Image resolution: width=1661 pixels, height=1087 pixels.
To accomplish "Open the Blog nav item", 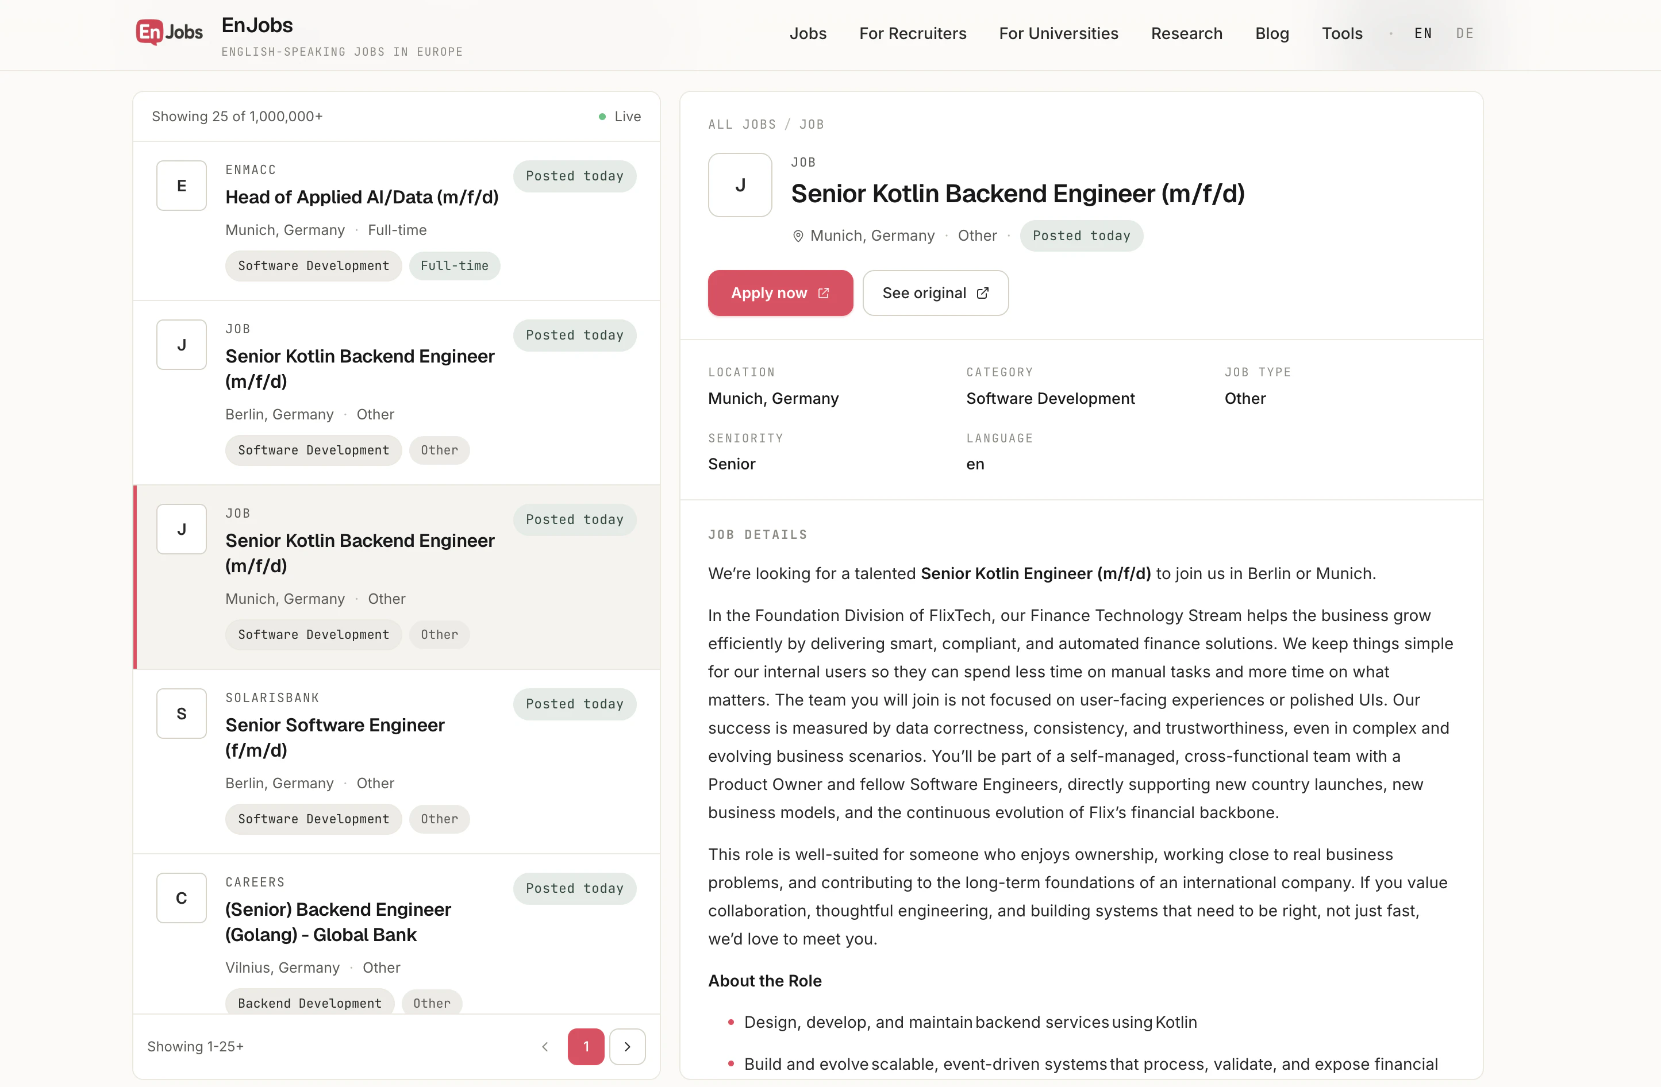I will (x=1272, y=33).
